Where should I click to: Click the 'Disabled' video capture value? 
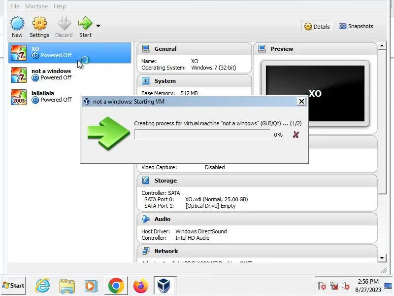[x=215, y=167]
